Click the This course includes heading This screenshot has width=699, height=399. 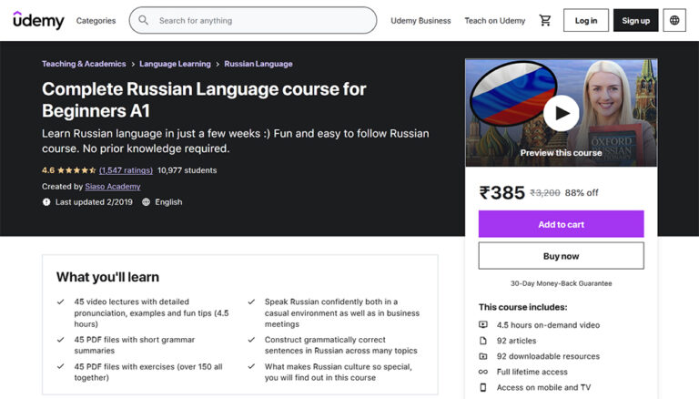point(523,307)
